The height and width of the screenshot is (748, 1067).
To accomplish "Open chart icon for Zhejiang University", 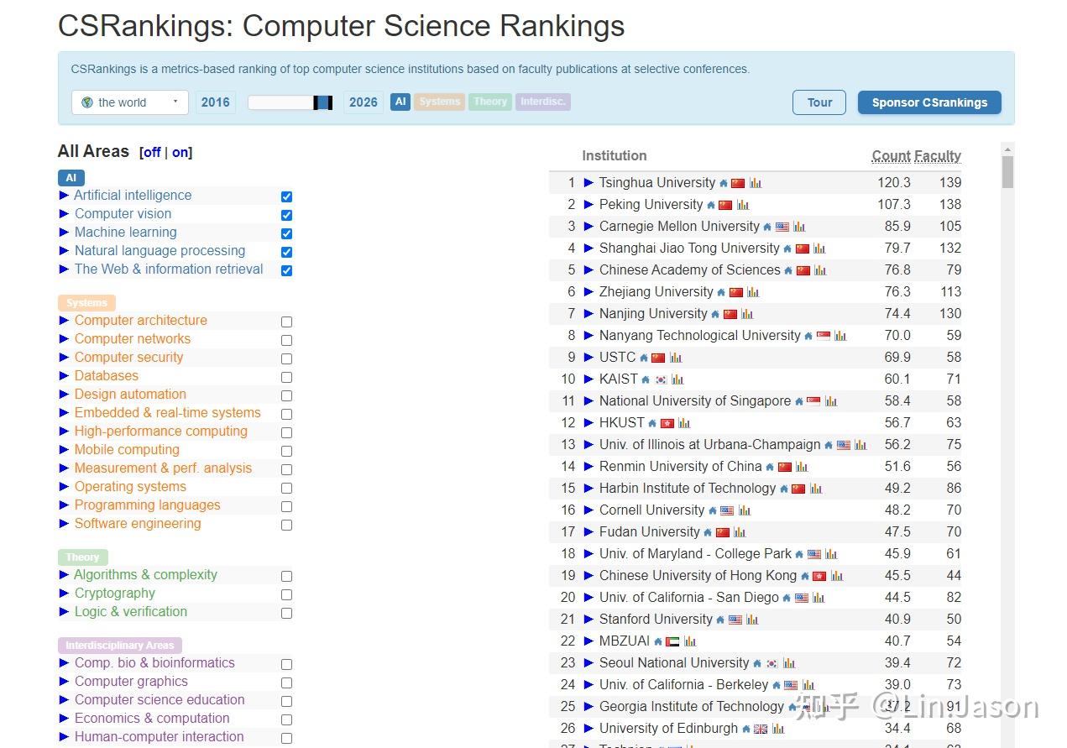I will 753,292.
